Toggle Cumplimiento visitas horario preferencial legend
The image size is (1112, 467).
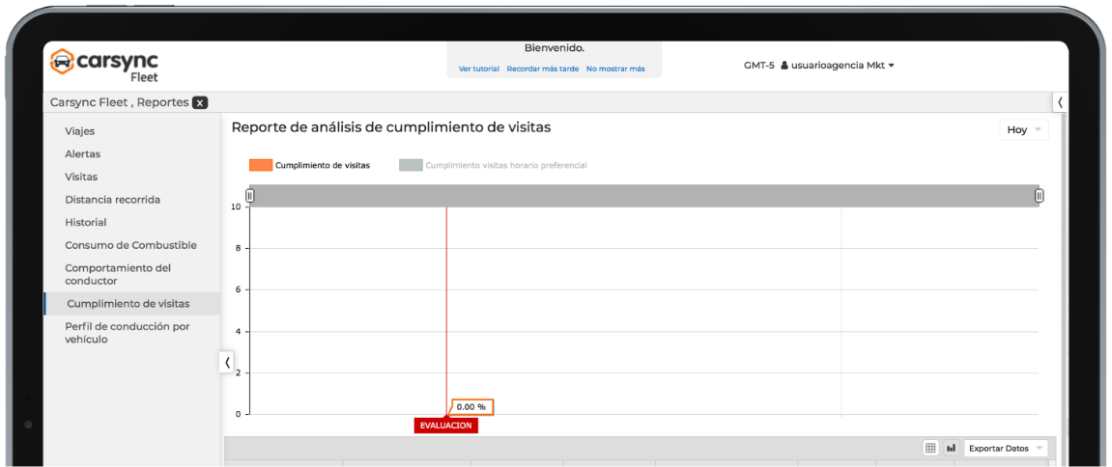click(x=493, y=165)
